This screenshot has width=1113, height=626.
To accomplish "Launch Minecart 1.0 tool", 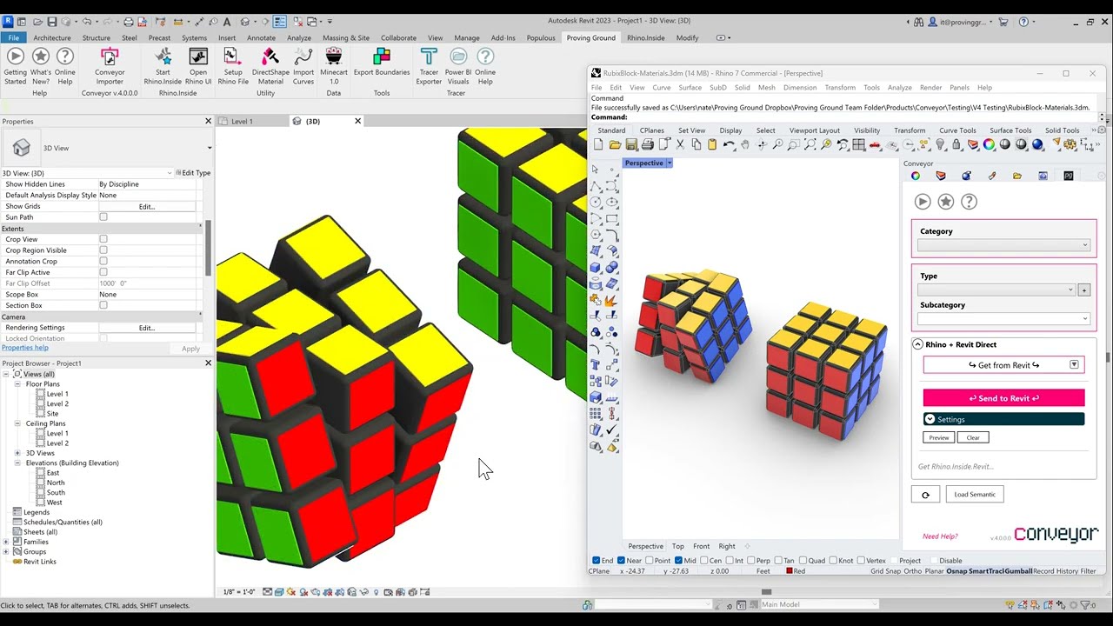I will pos(334,66).
